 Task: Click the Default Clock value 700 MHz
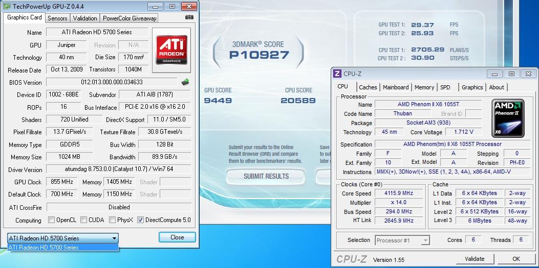(x=61, y=194)
